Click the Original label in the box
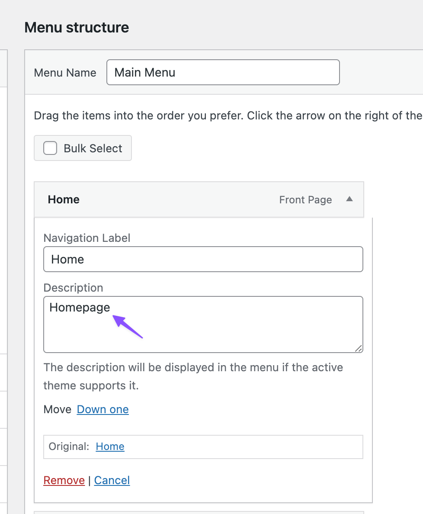The width and height of the screenshot is (423, 514). [68, 447]
